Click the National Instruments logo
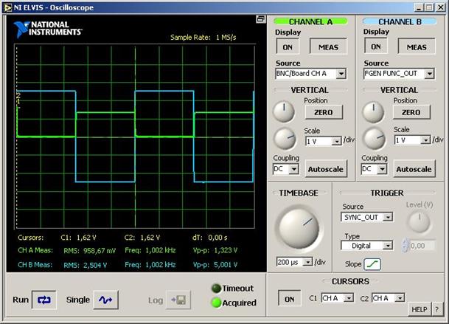Screen dimensions: 449x324 click(x=48, y=29)
